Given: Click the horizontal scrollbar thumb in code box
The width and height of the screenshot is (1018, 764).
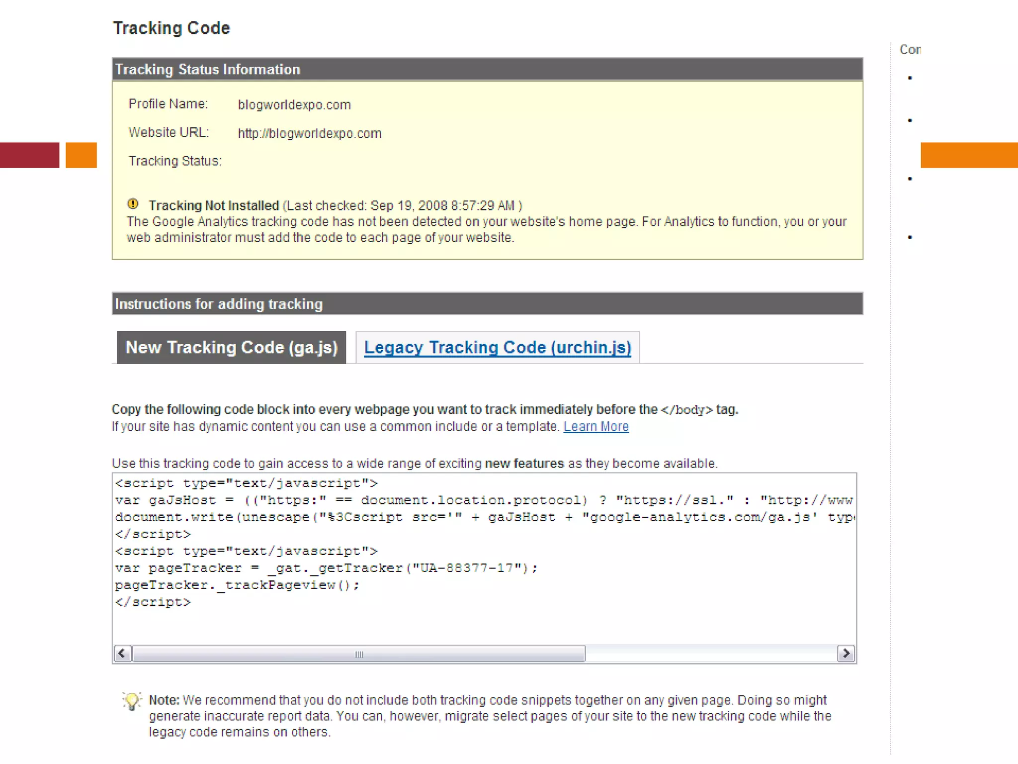Looking at the screenshot, I should click(x=359, y=654).
